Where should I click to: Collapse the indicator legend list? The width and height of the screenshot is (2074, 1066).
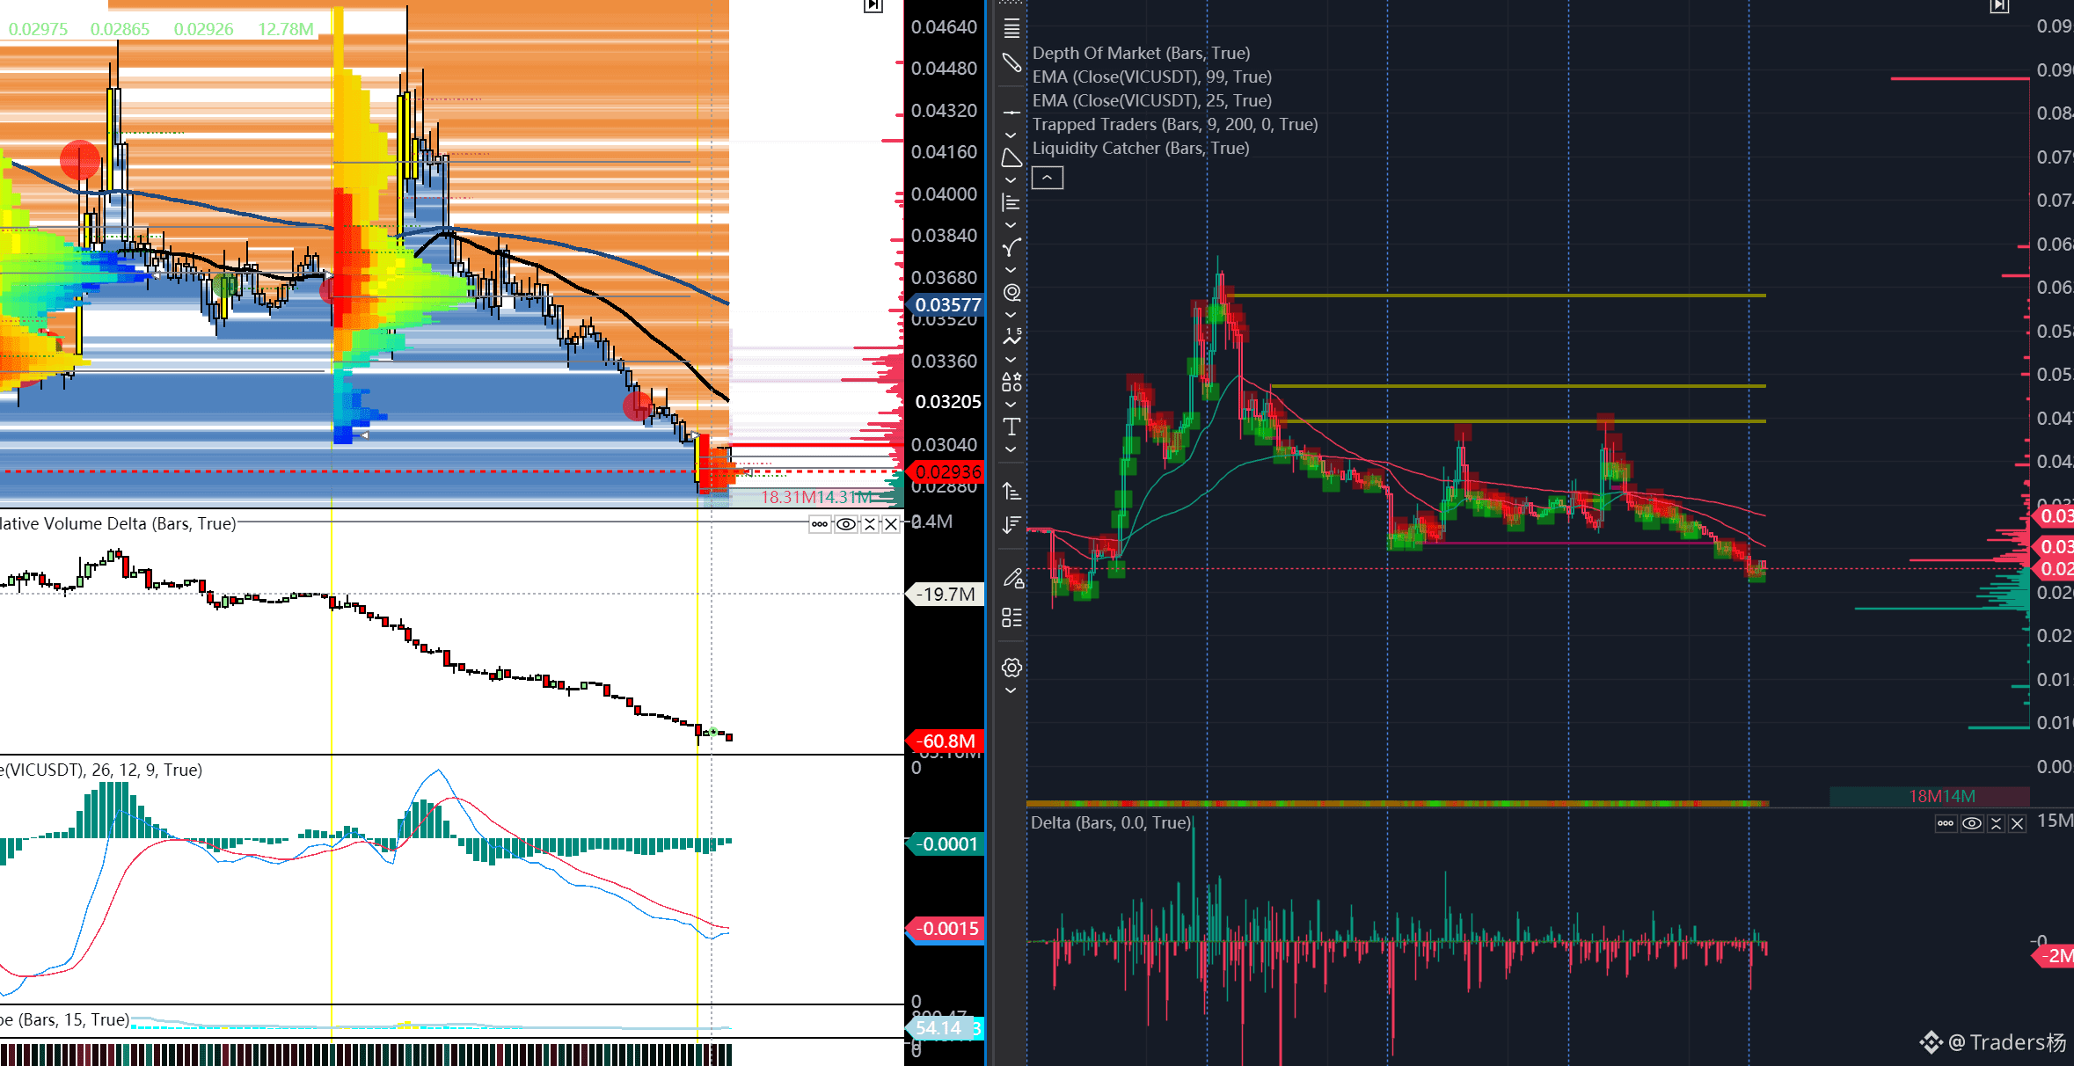(1047, 178)
